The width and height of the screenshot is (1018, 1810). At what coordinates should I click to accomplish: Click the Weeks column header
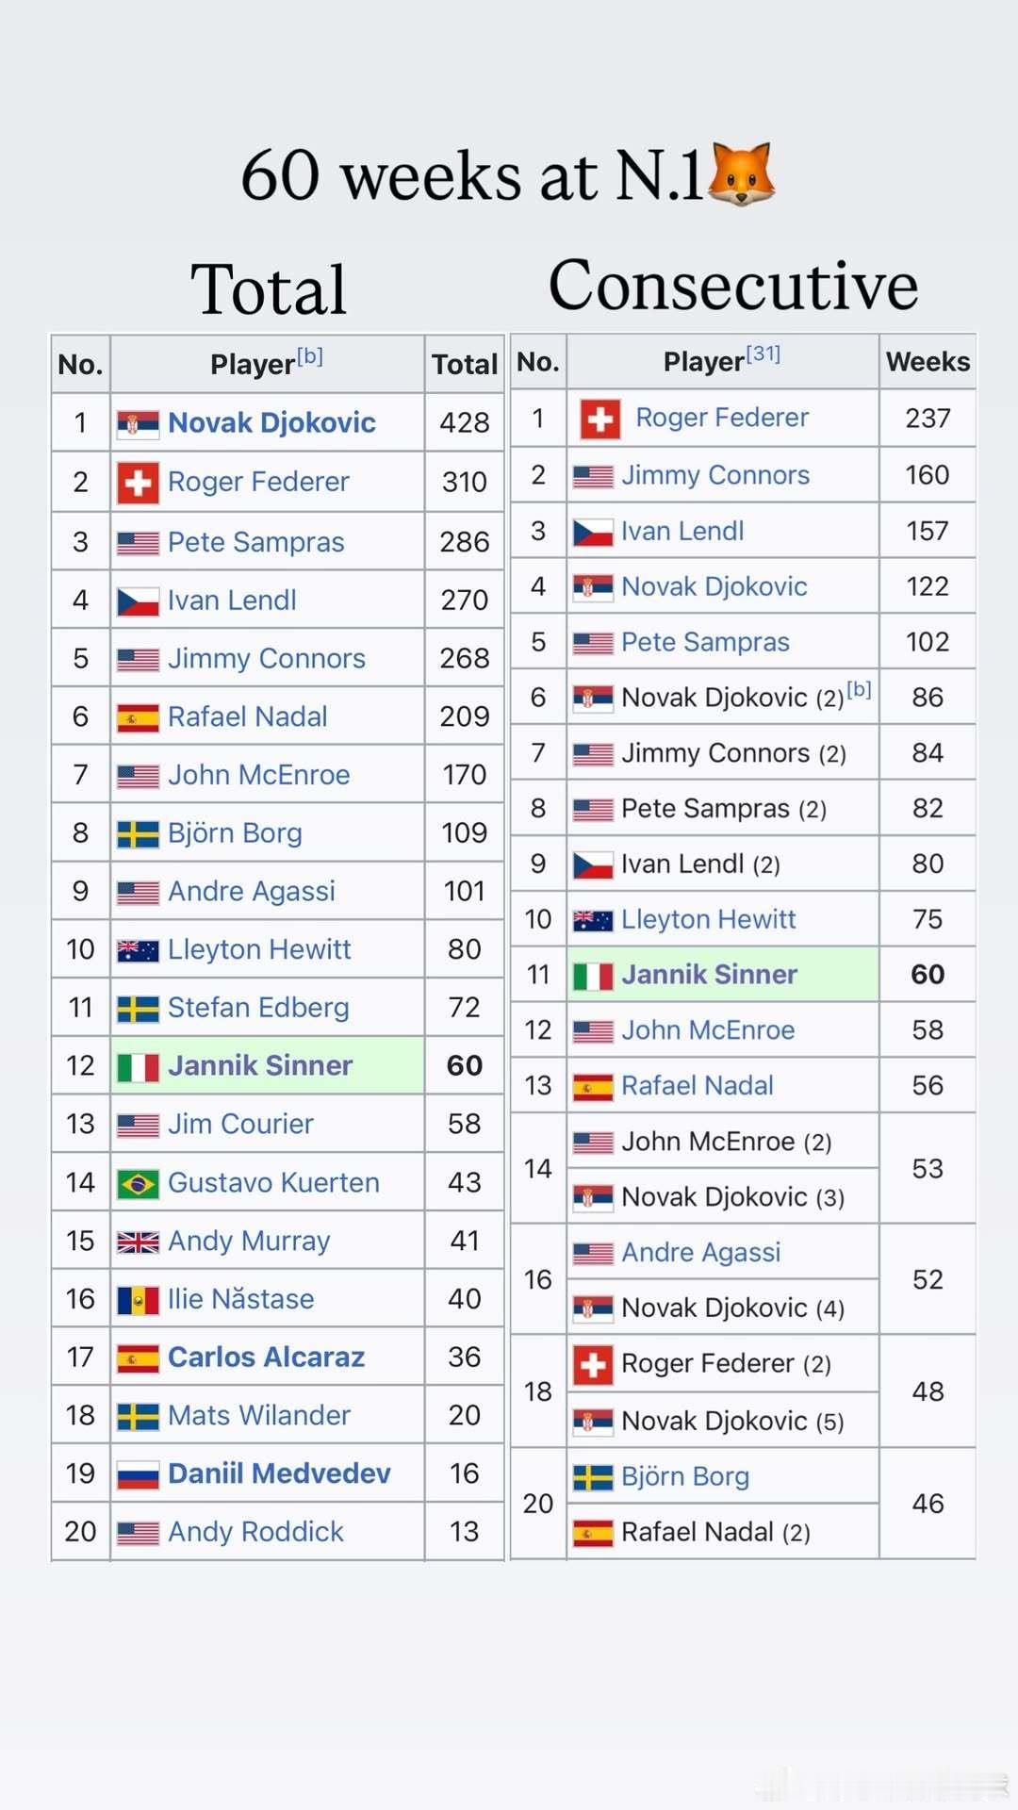click(x=928, y=362)
